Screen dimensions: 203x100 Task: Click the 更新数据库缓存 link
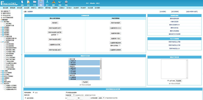(174, 19)
